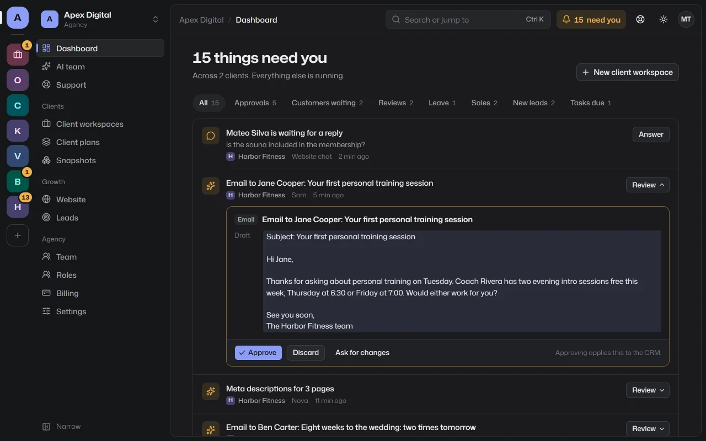This screenshot has height=441, width=706.
Task: Go to Dashboard in the sidebar
Action: click(100, 49)
